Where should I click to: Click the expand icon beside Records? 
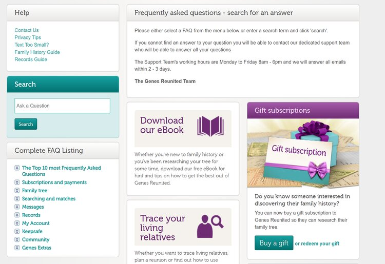pos(17,215)
